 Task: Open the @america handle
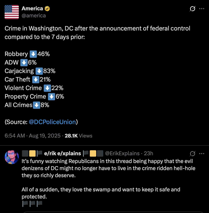coord(34,16)
